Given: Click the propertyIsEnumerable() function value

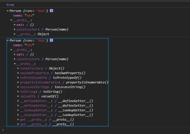Looking at the screenshot, I should (x=87, y=83).
